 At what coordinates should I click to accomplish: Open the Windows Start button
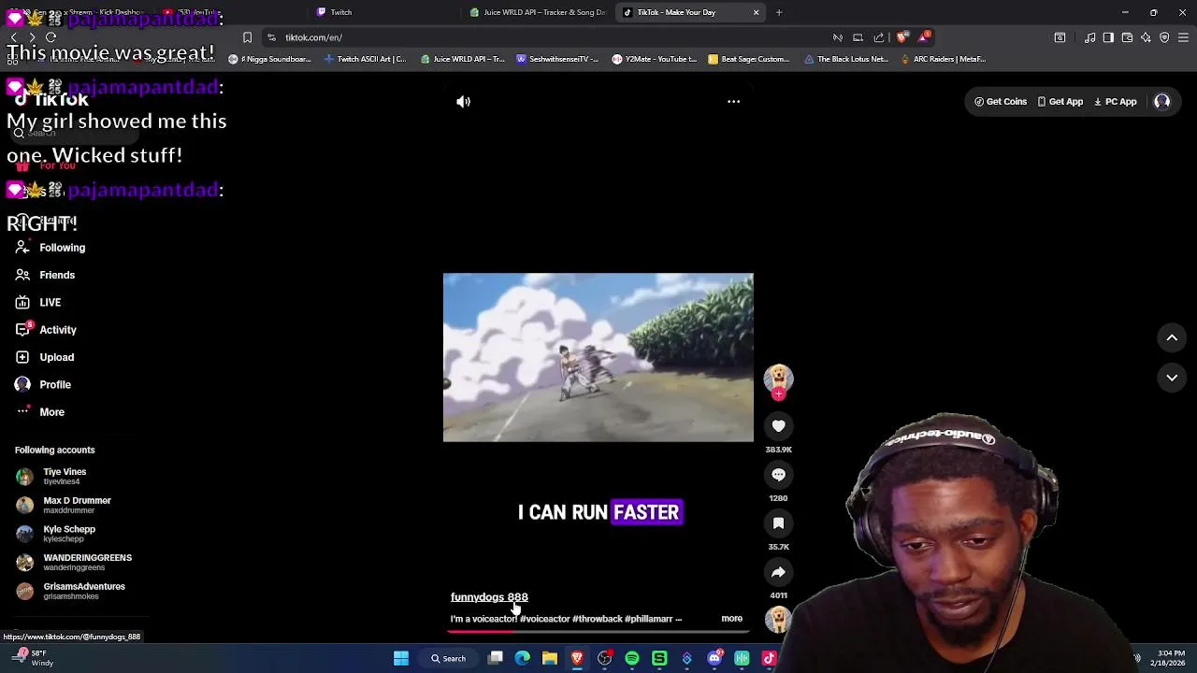click(x=400, y=659)
